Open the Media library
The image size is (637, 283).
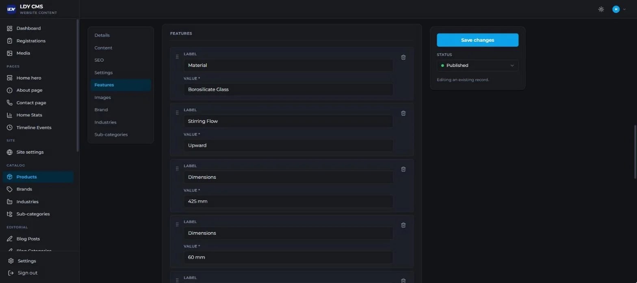coord(38,53)
